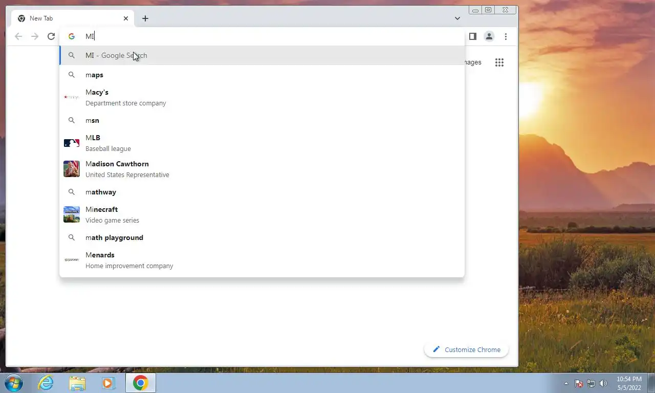Choose the 'mathway' suggestion
Screen dimensions: 655x393
tap(262, 192)
